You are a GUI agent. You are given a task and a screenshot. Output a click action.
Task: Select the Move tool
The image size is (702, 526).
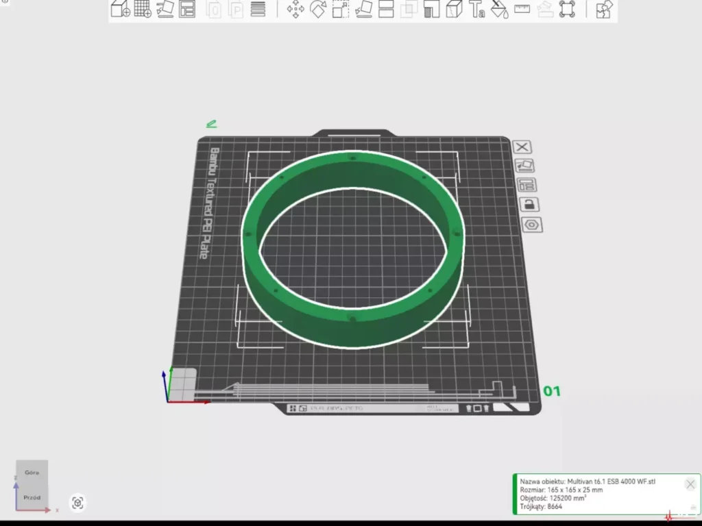pyautogui.click(x=295, y=9)
